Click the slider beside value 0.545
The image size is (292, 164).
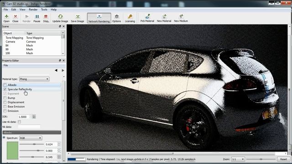coord(31,157)
